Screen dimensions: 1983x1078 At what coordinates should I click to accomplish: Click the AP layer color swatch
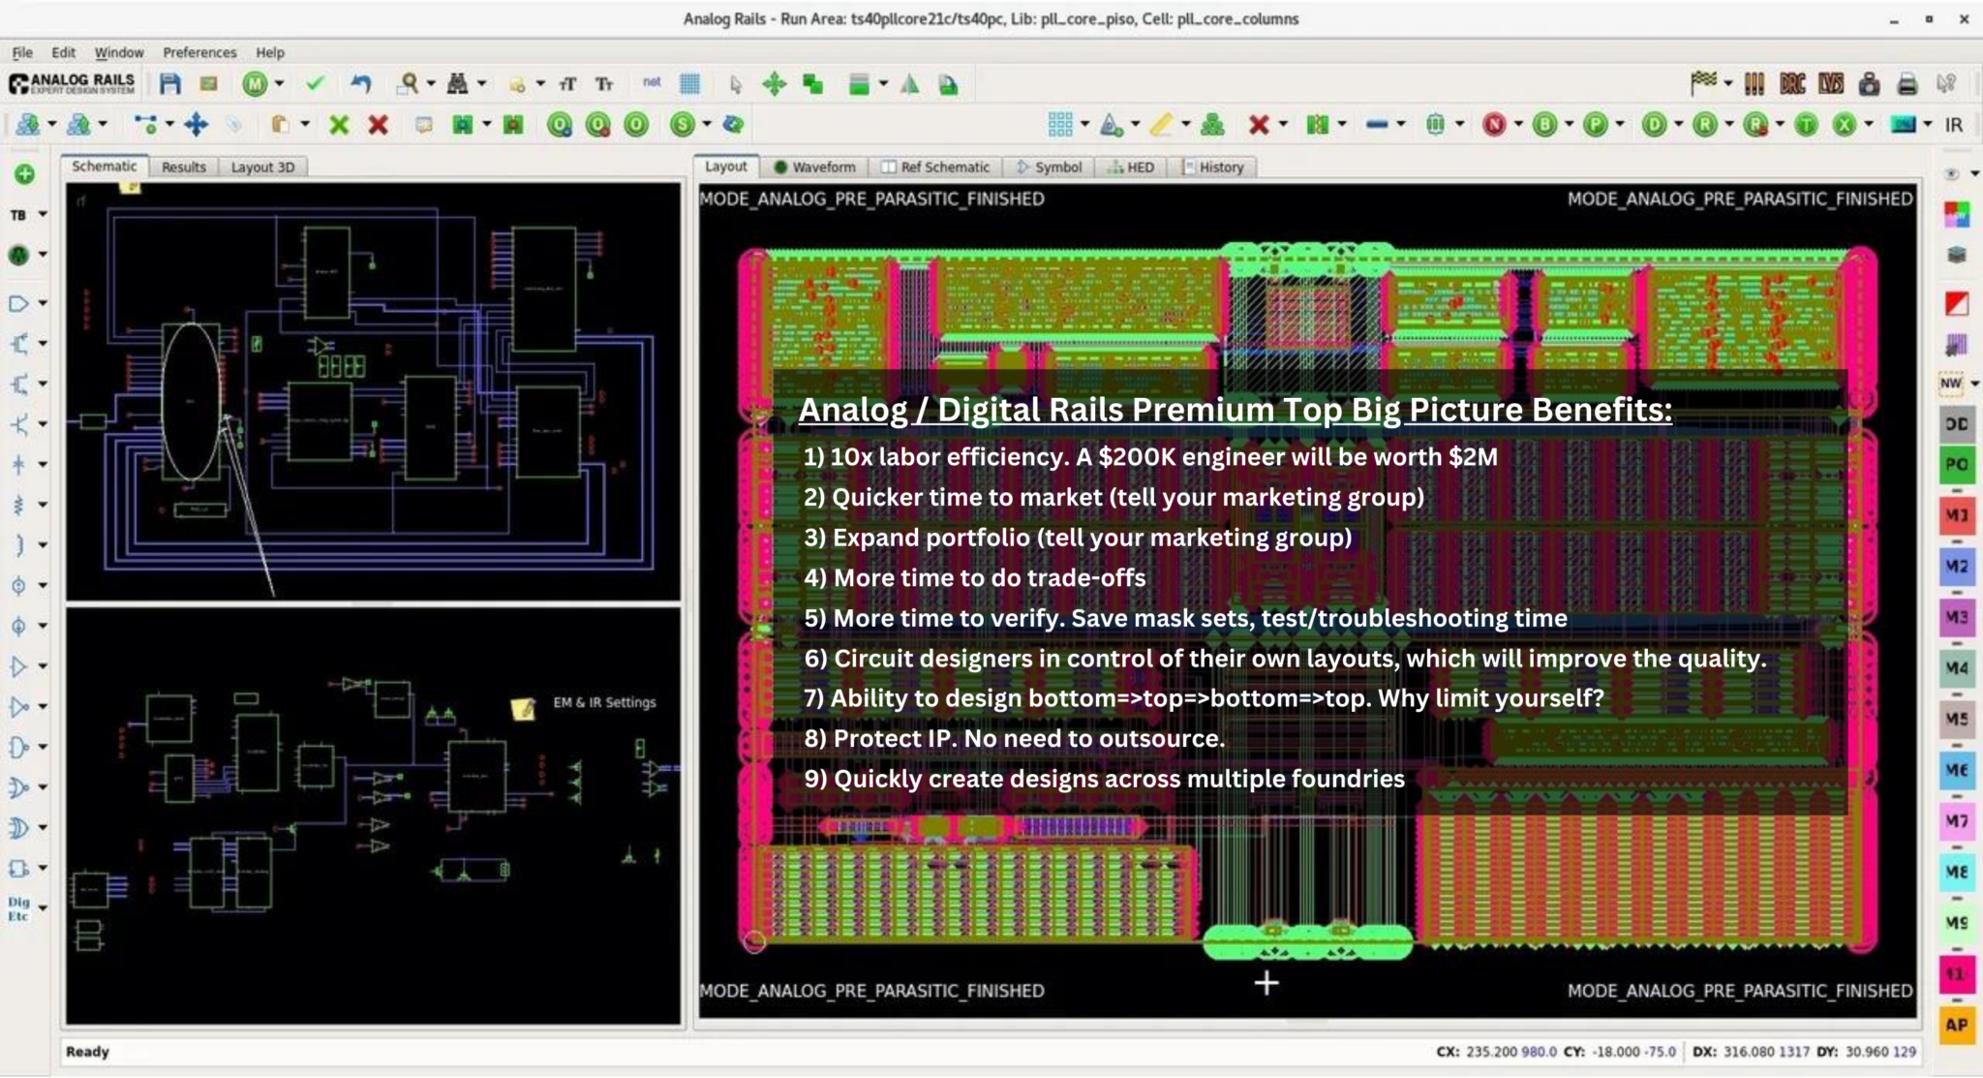click(x=1956, y=1025)
